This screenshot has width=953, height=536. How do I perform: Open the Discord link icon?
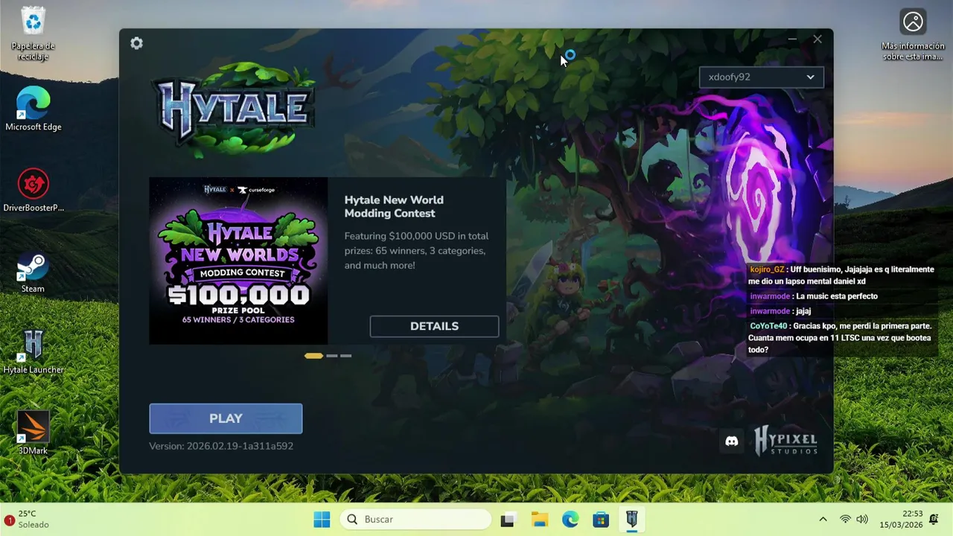(x=732, y=441)
